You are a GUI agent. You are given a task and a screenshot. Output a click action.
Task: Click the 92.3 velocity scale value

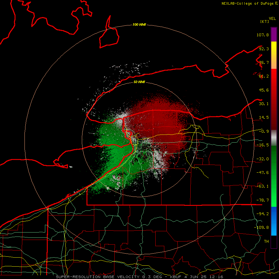[264, 49]
